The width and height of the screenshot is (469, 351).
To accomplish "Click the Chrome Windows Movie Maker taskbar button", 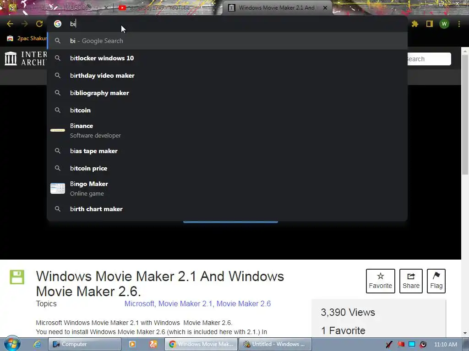I will click(x=201, y=344).
